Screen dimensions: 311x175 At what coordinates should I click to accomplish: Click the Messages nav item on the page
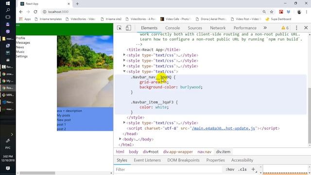pyautogui.click(x=23, y=43)
